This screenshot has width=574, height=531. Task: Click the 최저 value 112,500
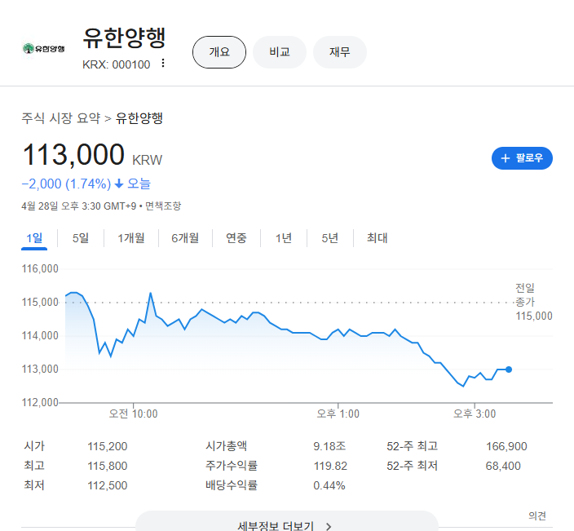[x=108, y=485]
